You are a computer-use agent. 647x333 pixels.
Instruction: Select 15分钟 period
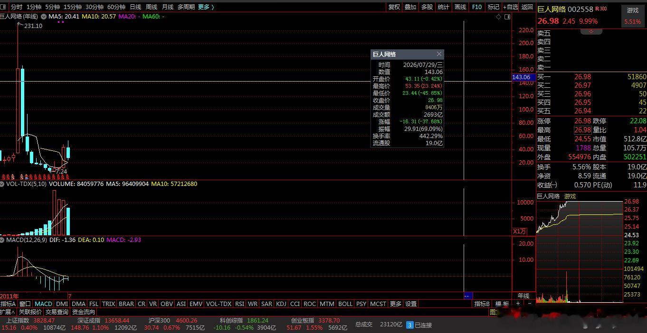[x=72, y=7]
